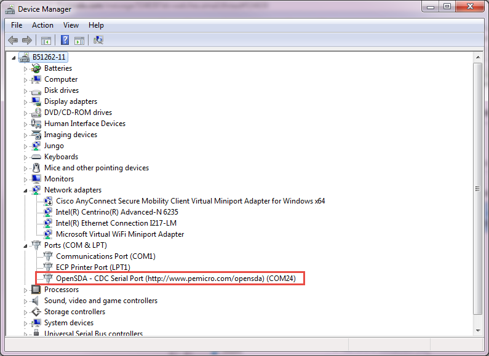489x356 pixels.
Task: Select the Cisco AnyConnect adapter label
Action: [x=191, y=201]
